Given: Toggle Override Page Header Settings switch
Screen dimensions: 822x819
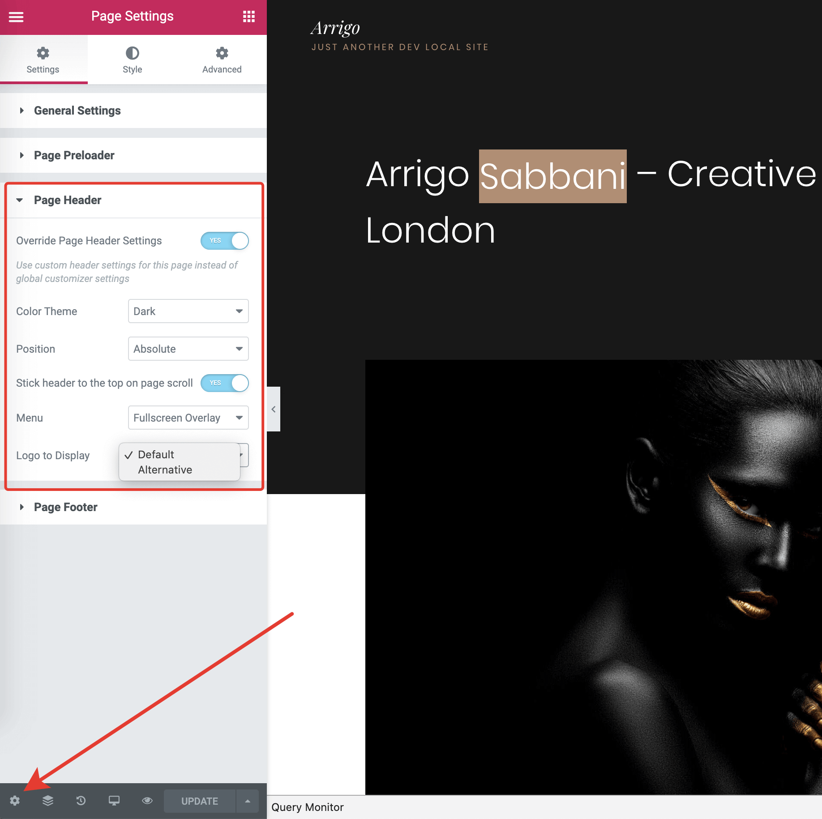Looking at the screenshot, I should pyautogui.click(x=224, y=241).
